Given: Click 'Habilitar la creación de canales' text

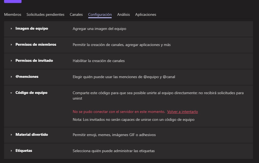Looking at the screenshot, I should click(x=99, y=61).
